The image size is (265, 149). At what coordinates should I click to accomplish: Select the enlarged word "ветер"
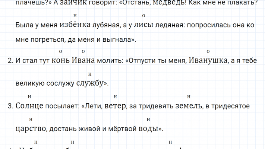pos(115,106)
